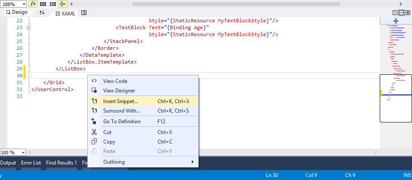
Task: Click the code minimap viewport box
Action: coord(396,98)
